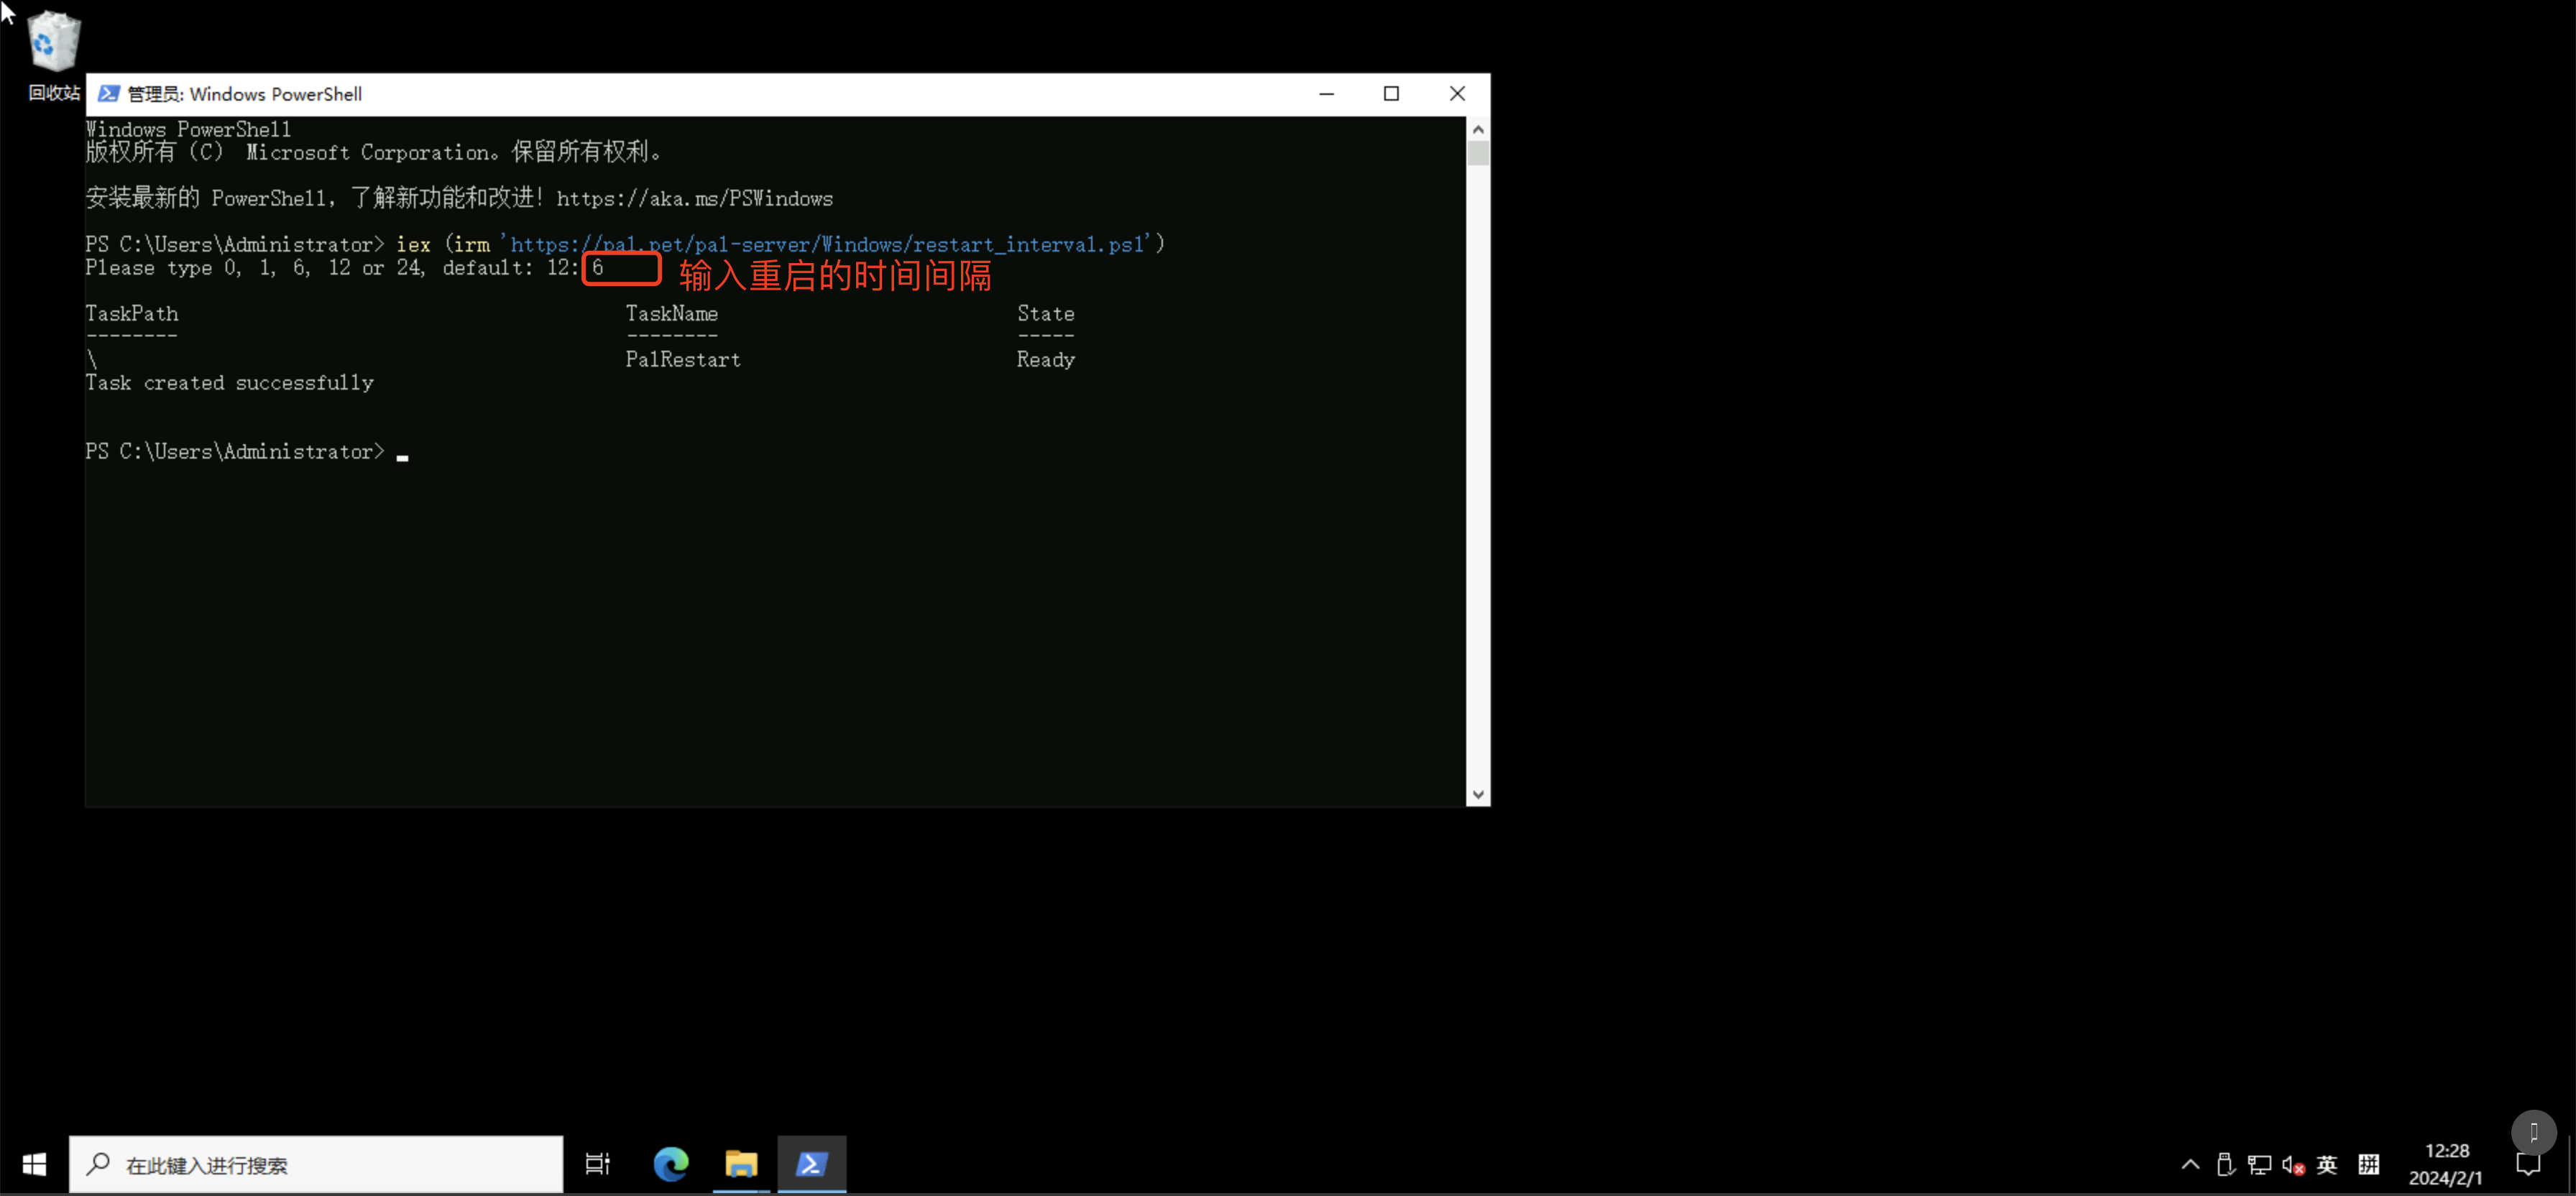
Task: Minimize the PowerShell window
Action: click(x=1326, y=94)
